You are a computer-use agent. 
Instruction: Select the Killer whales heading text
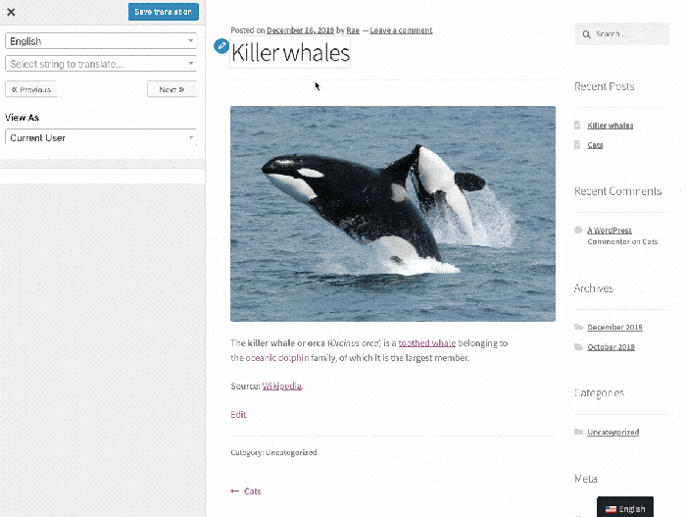290,53
